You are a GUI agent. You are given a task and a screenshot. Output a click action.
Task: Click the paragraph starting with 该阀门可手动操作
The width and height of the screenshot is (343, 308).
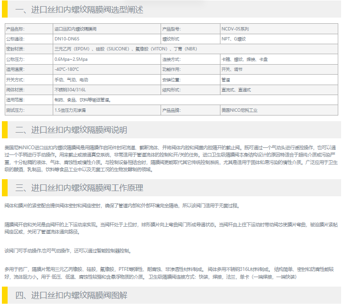(67, 250)
